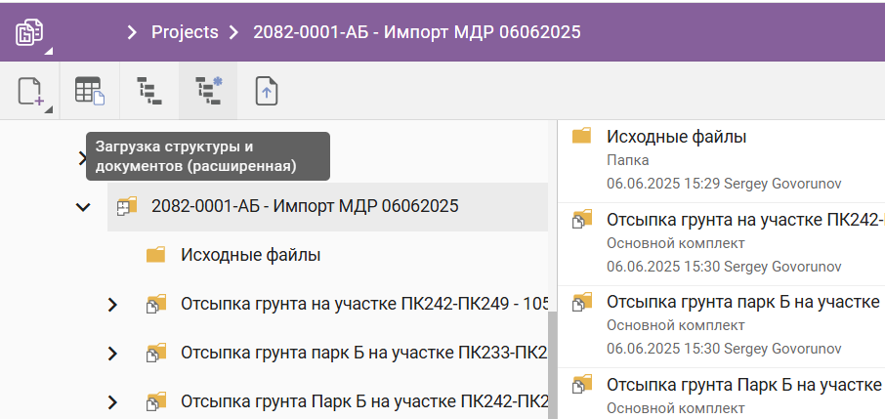This screenshot has width=885, height=419.
Task: Click set icon of list item участке ПК242-
Action: (x=582, y=219)
